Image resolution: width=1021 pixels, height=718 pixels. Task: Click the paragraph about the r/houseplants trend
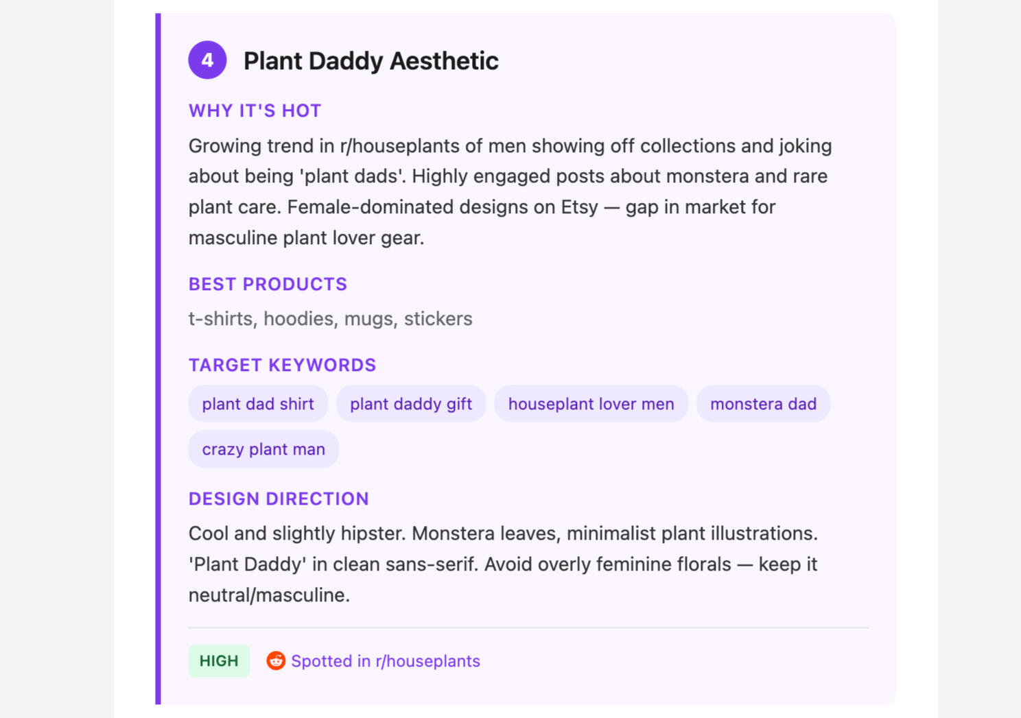click(x=509, y=191)
